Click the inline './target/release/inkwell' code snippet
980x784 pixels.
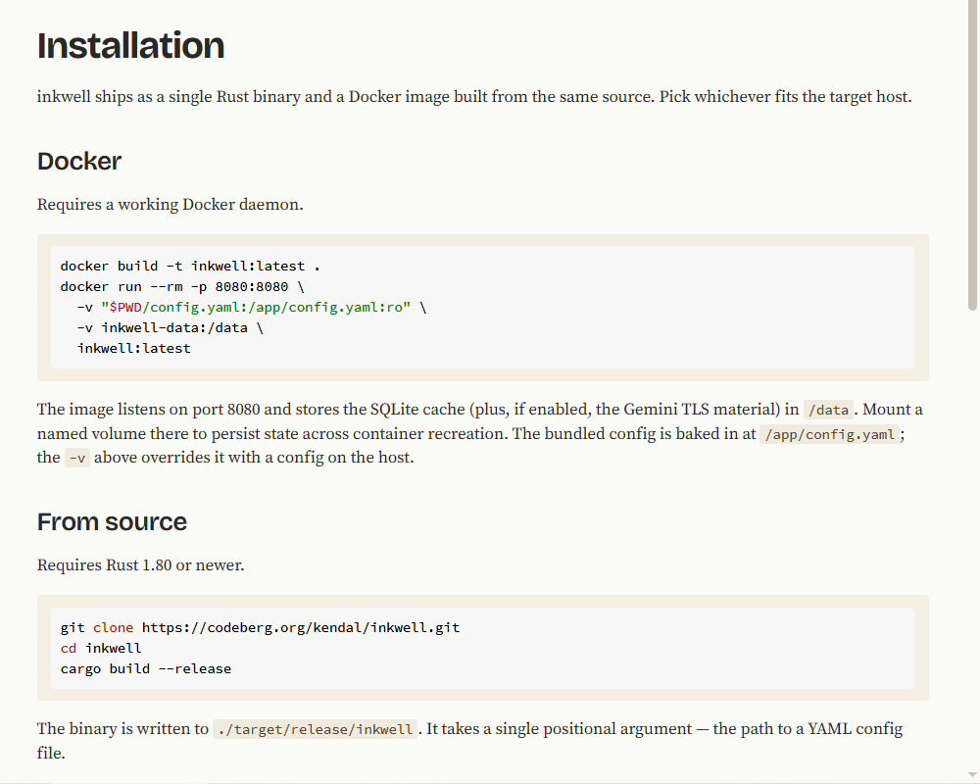click(x=315, y=729)
